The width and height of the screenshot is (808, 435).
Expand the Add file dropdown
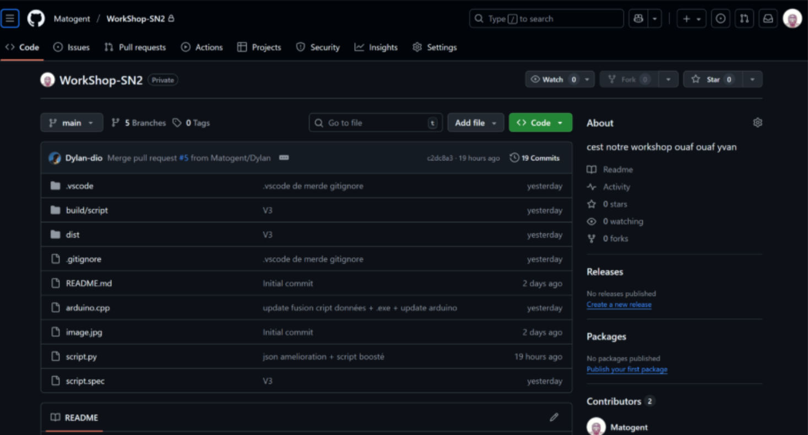coord(475,123)
